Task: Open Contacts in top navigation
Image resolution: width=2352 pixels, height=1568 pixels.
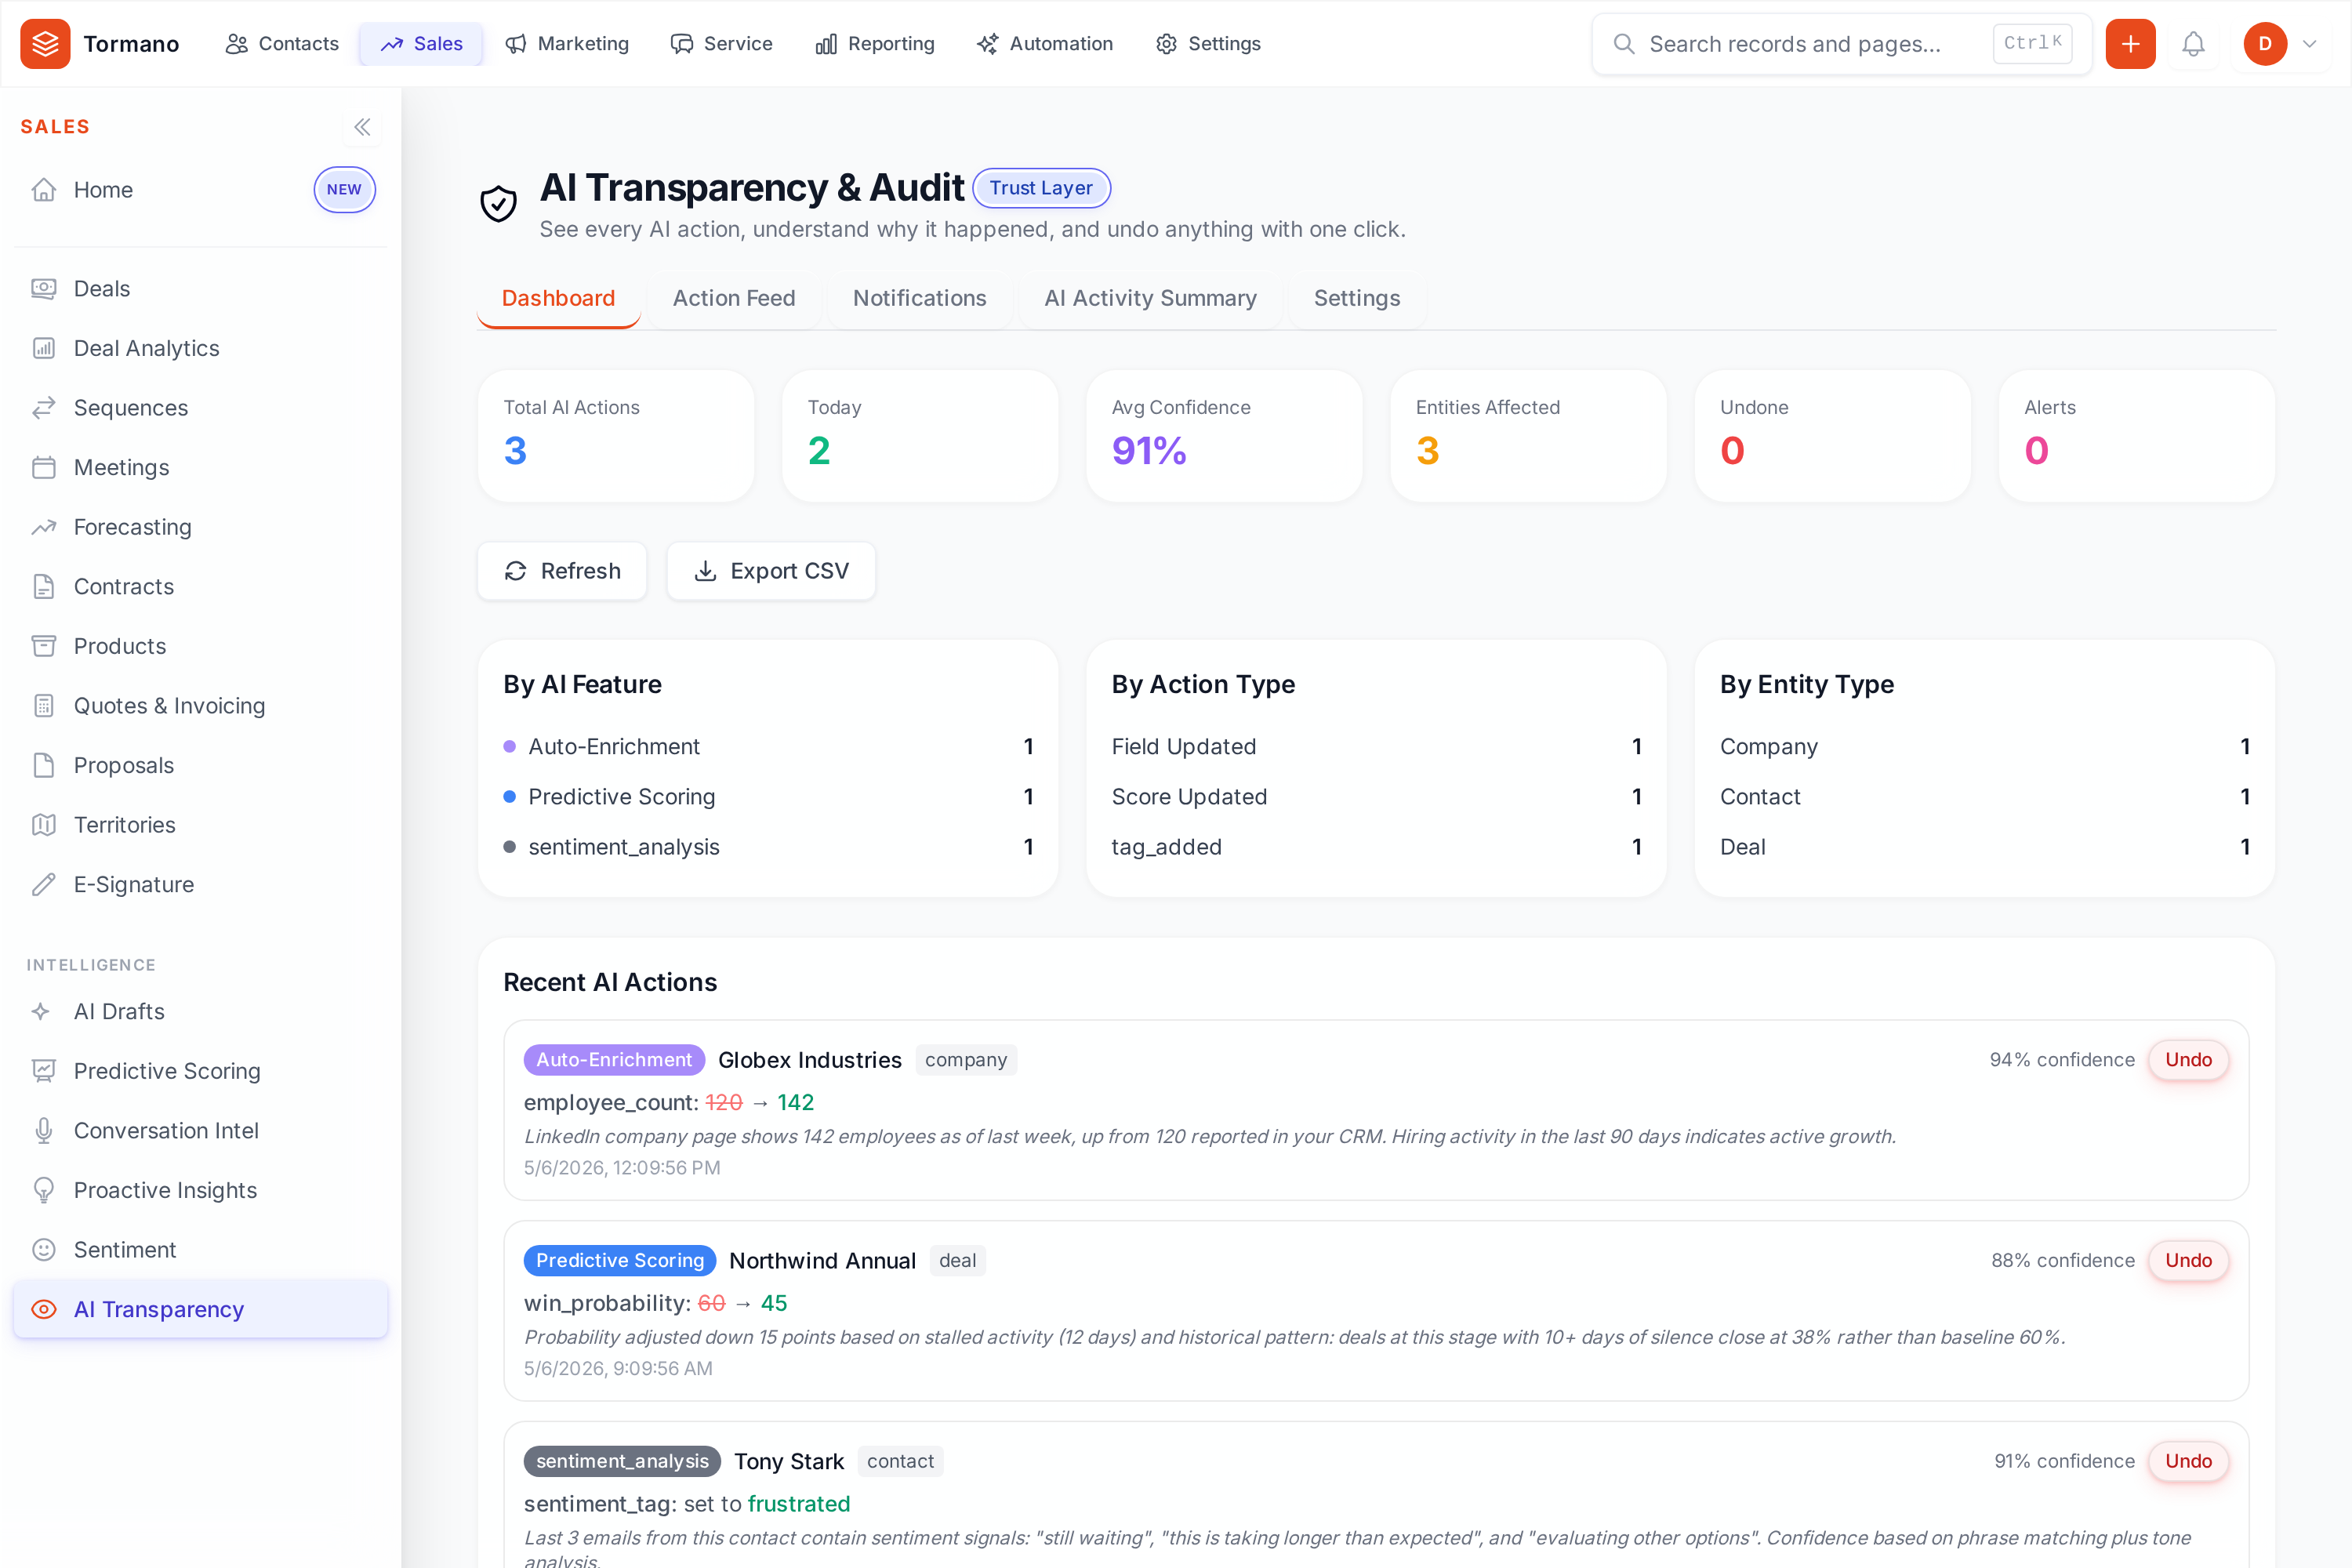Action: 282,44
